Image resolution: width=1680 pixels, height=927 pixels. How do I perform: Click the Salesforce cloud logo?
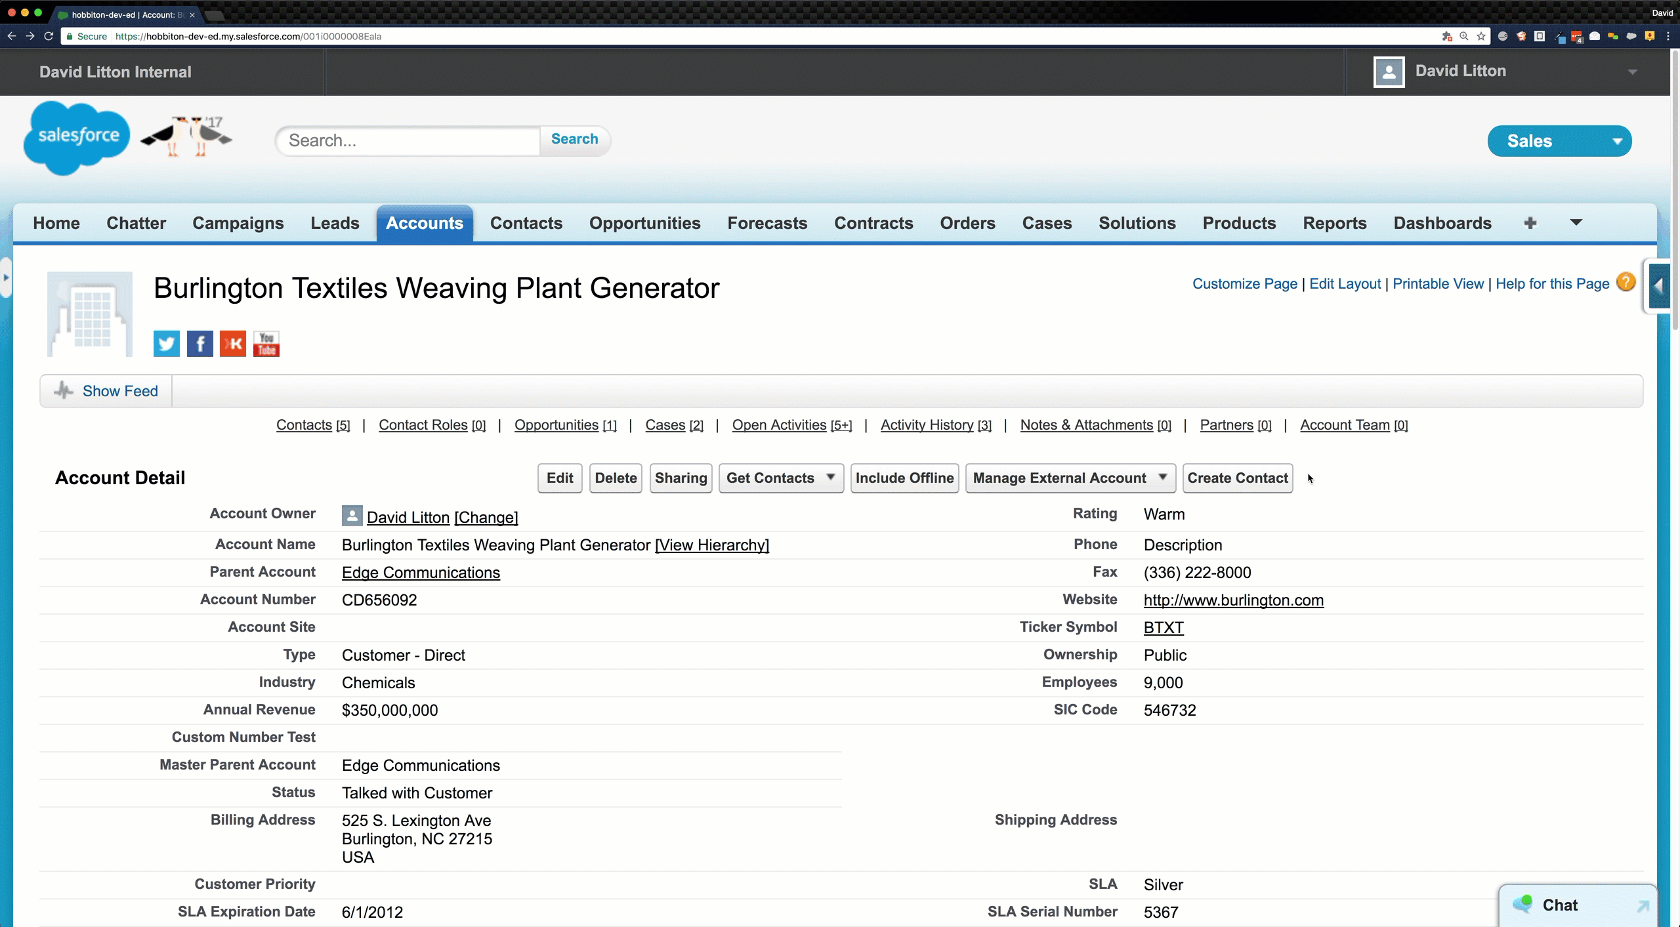click(x=77, y=137)
